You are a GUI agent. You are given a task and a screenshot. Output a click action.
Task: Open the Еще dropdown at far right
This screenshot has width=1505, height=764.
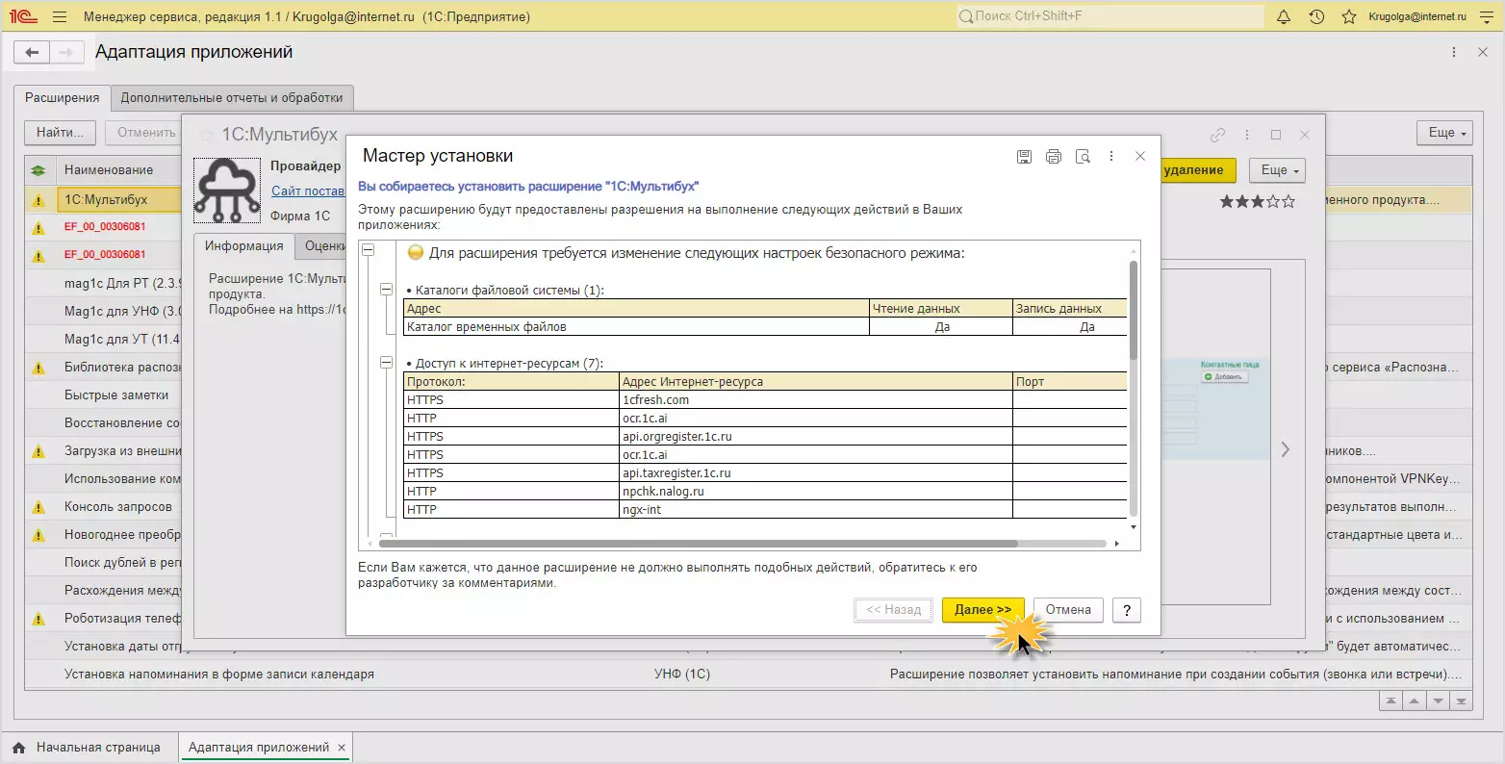[x=1445, y=133]
